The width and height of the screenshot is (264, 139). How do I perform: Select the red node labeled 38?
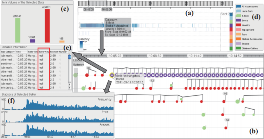coord(87,75)
